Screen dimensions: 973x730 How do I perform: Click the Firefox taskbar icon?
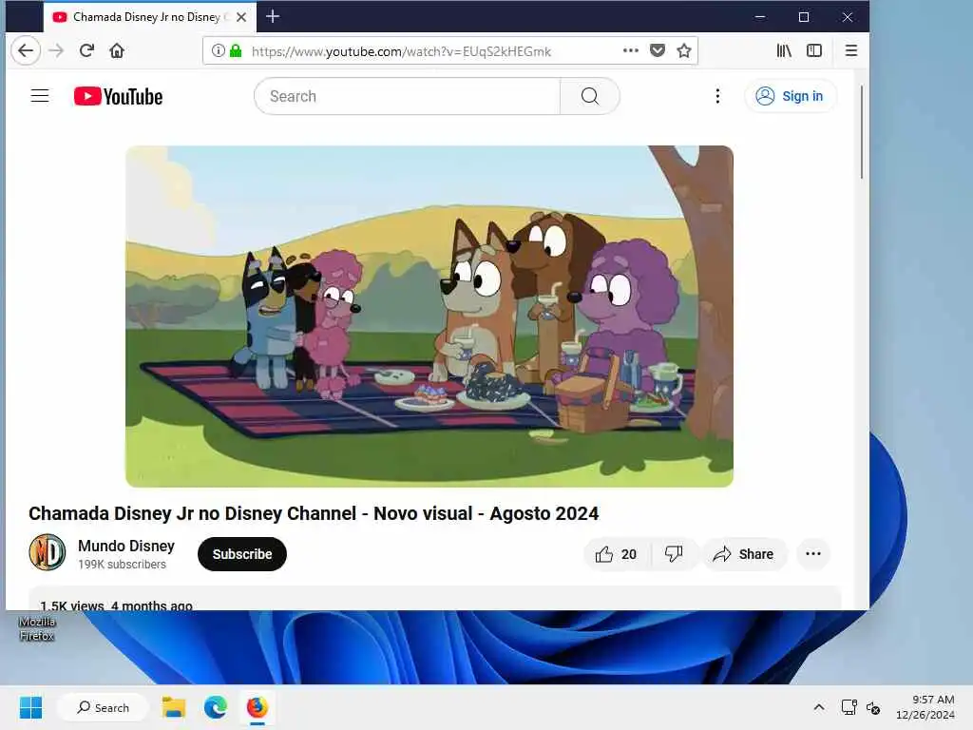coord(257,707)
